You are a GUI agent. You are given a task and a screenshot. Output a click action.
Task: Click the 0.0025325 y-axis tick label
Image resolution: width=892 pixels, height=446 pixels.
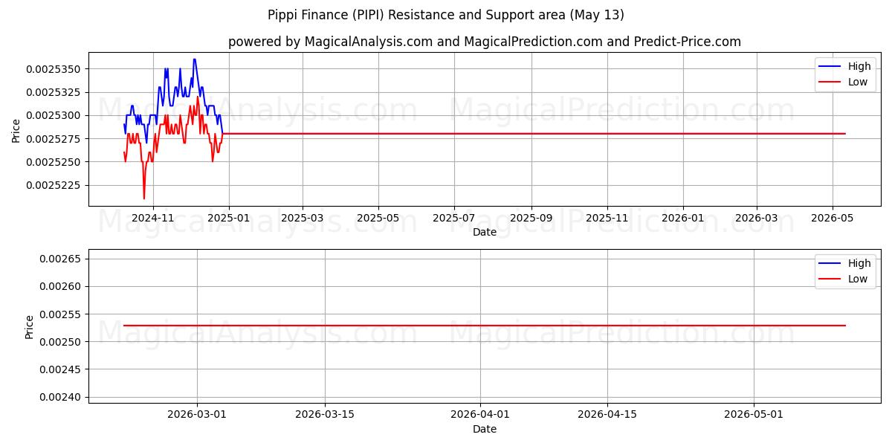click(x=53, y=92)
